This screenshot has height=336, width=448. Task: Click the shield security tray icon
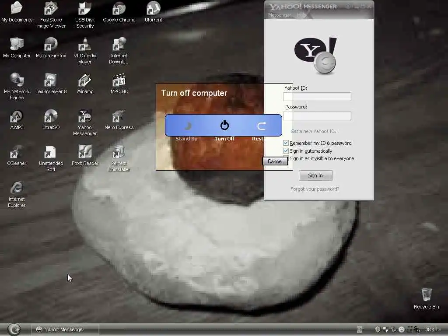pos(378,329)
